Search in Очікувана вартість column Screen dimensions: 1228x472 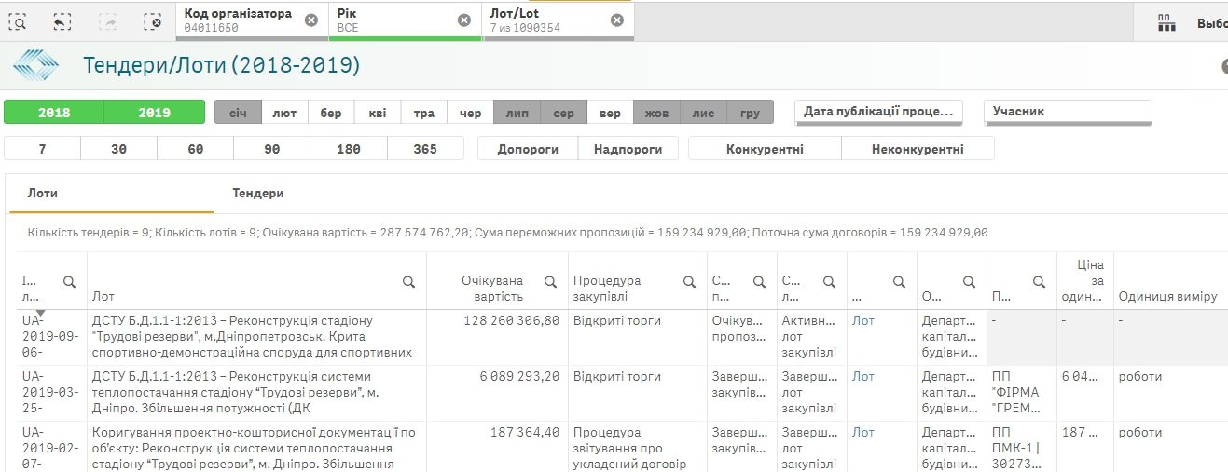click(550, 281)
